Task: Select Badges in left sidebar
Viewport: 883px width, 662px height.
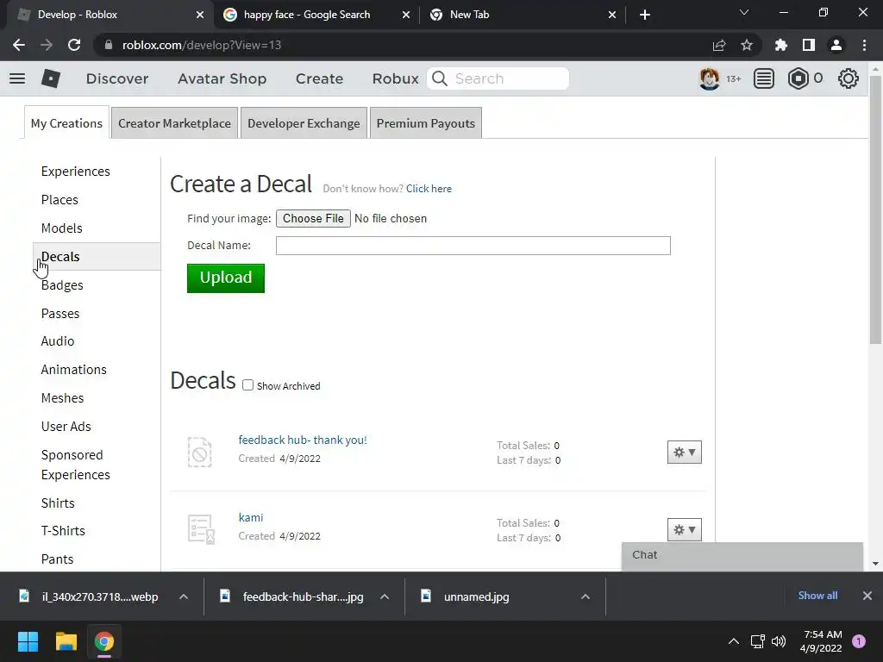Action: tap(62, 284)
